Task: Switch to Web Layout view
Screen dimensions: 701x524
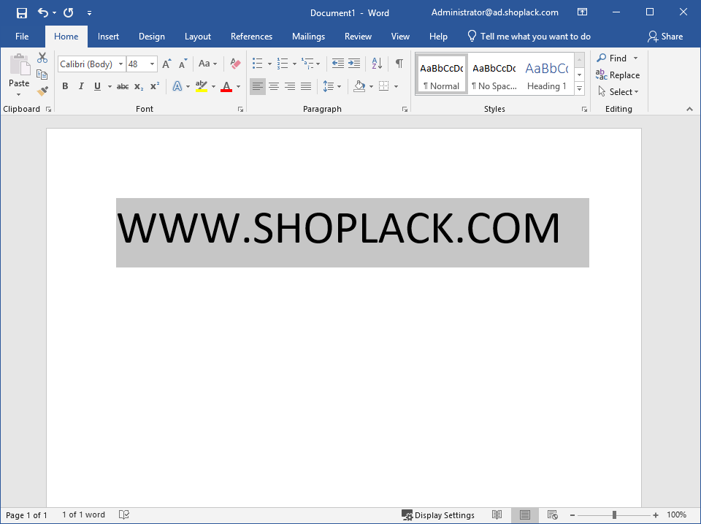Action: (x=553, y=514)
